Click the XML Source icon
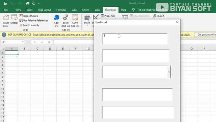Viewport: 216px width, 122px height. coord(125,17)
